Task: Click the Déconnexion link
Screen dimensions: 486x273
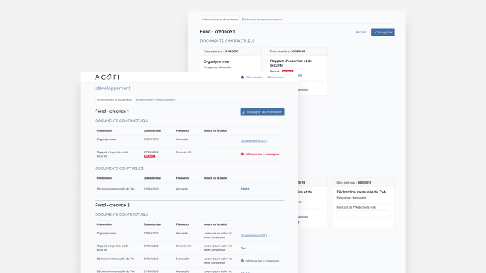Action: point(276,77)
